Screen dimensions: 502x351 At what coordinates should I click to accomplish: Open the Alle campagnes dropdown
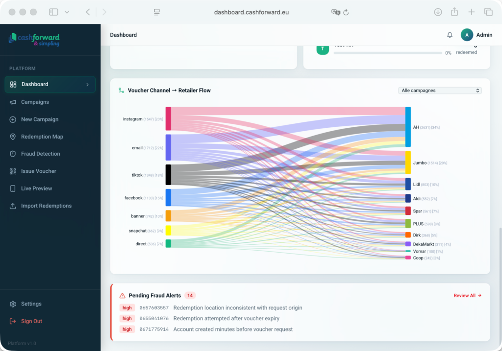pyautogui.click(x=440, y=91)
